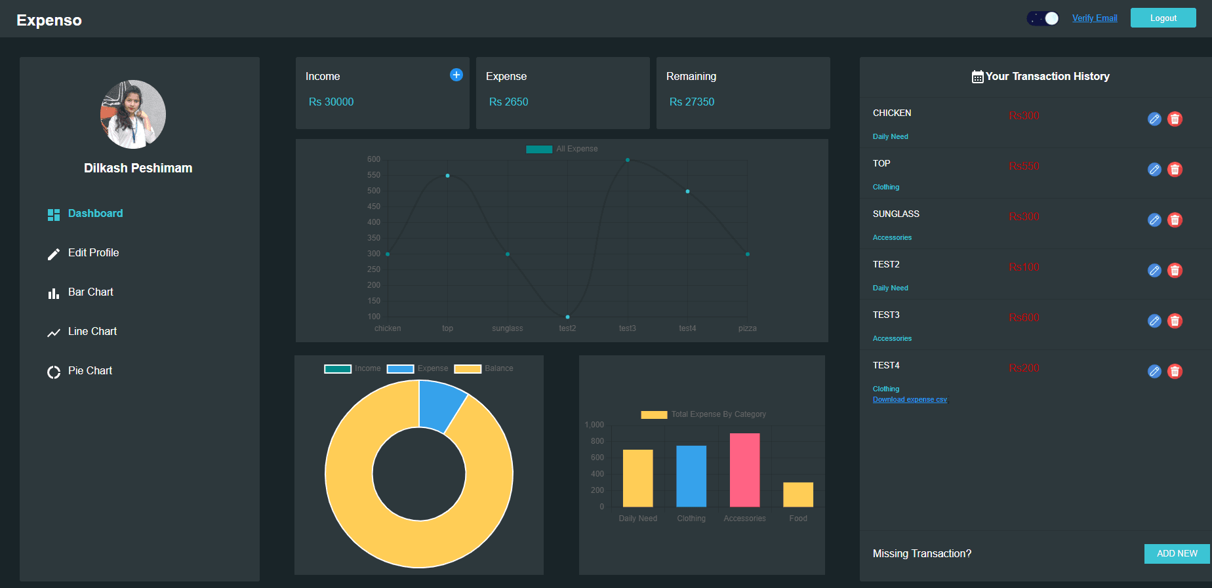This screenshot has height=588, width=1212.
Task: Delete the TEST4 transaction
Action: (x=1175, y=371)
